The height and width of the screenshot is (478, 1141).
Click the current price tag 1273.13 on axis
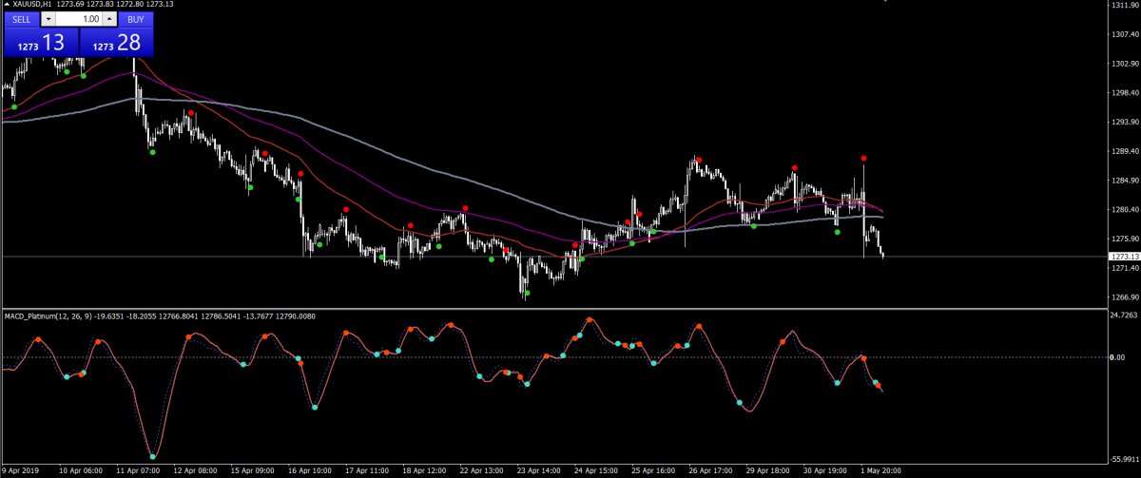[x=1123, y=257]
